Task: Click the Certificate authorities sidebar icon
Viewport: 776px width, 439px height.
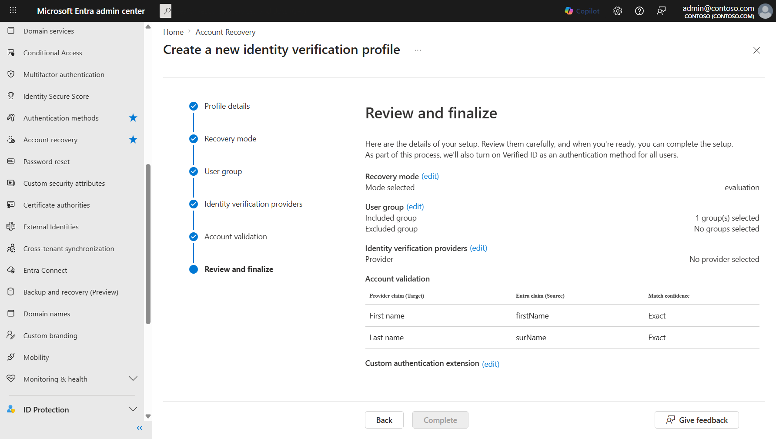Action: pos(11,205)
